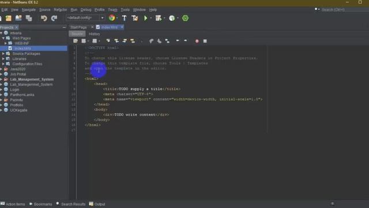The image size is (369, 208).
Task: Open the Run menu
Action: pos(74,10)
